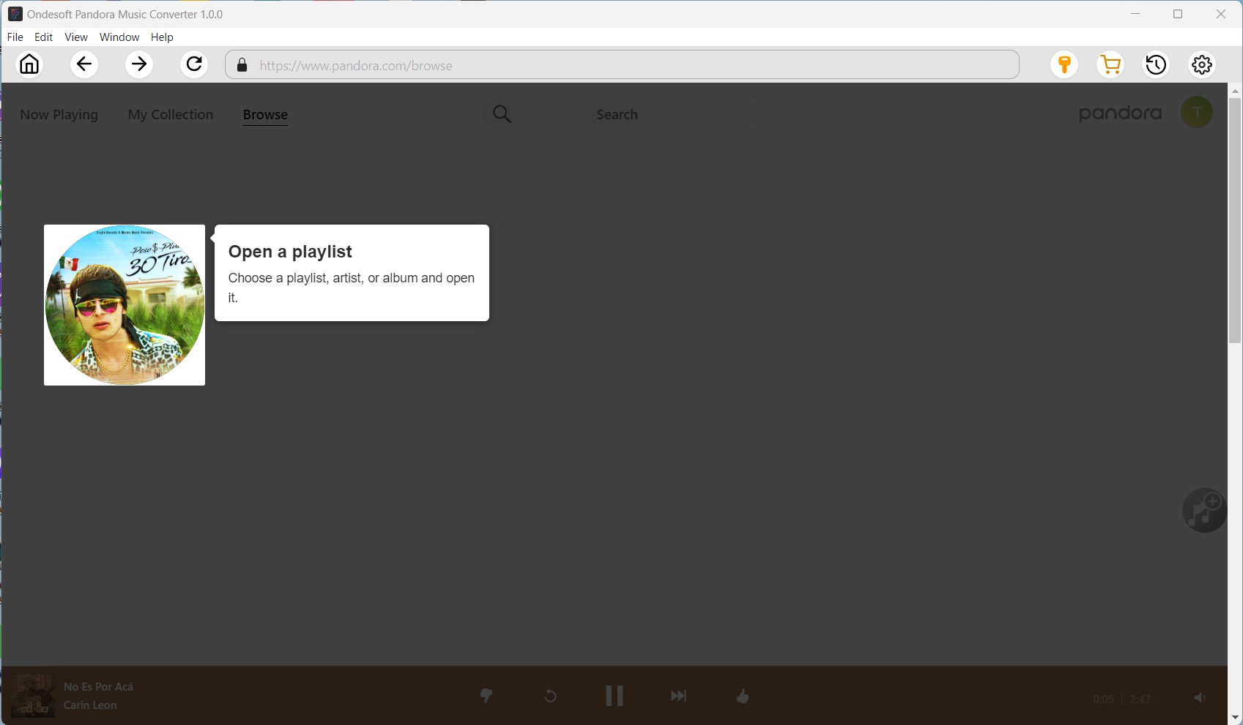The height and width of the screenshot is (725, 1243).
Task: Open the File menu
Action: pos(15,37)
